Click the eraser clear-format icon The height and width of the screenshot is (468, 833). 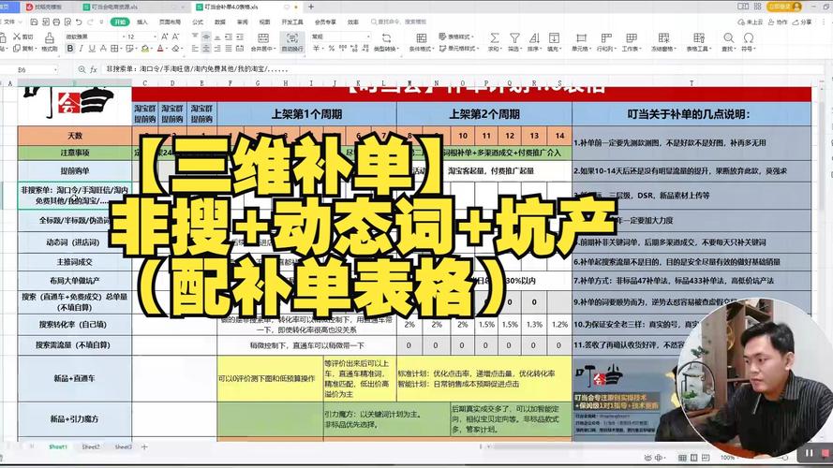[175, 49]
